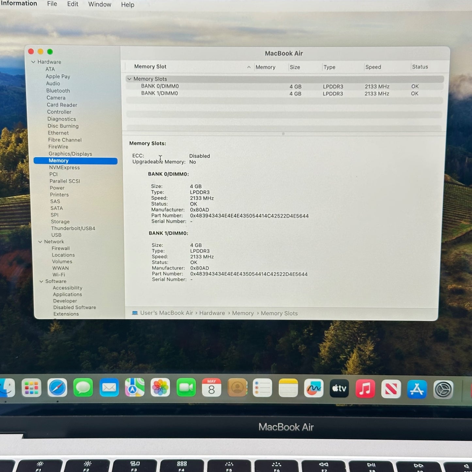Viewport: 472px width, 472px height.
Task: Open the File menu
Action: (52, 4)
